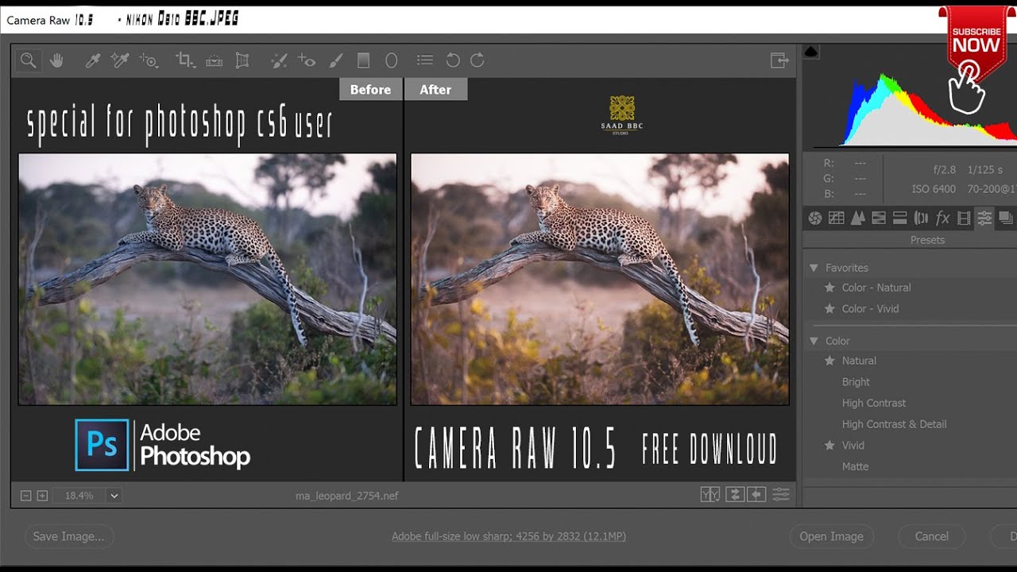This screenshot has width=1017, height=572.
Task: Select the Zoom tool
Action: pos(28,60)
